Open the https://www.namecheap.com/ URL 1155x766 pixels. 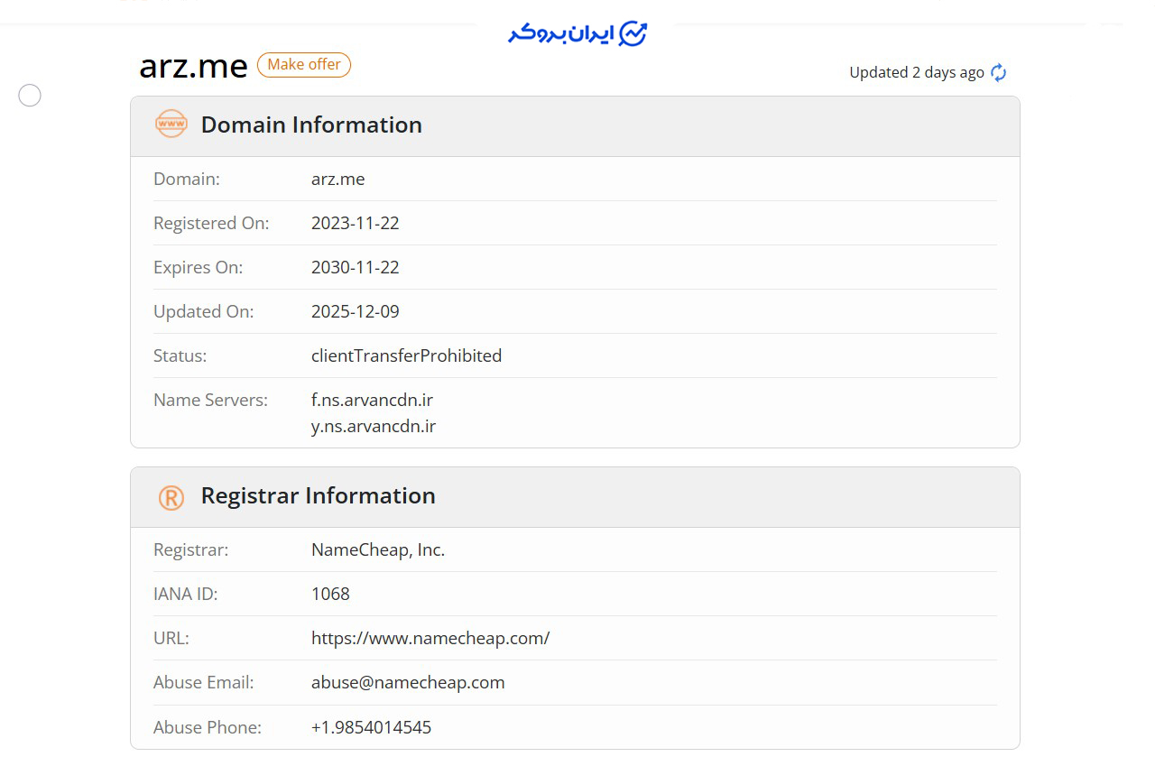pyautogui.click(x=430, y=638)
